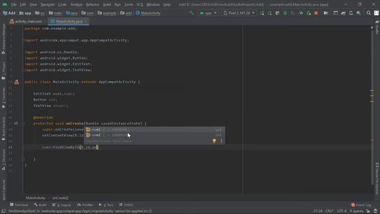Open the Pixel 2 API 28 device dropdown
This screenshot has height=214, width=380.
point(239,13)
